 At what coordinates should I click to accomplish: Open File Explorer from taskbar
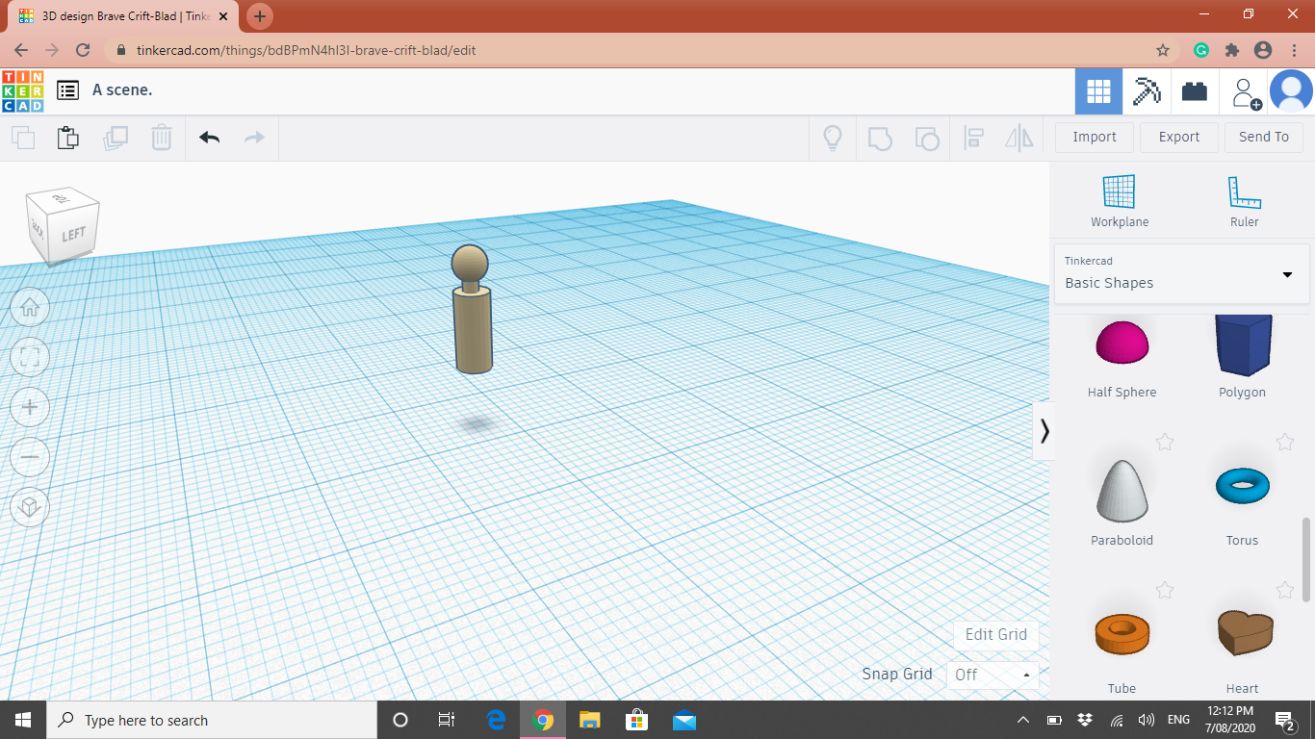[x=590, y=720]
